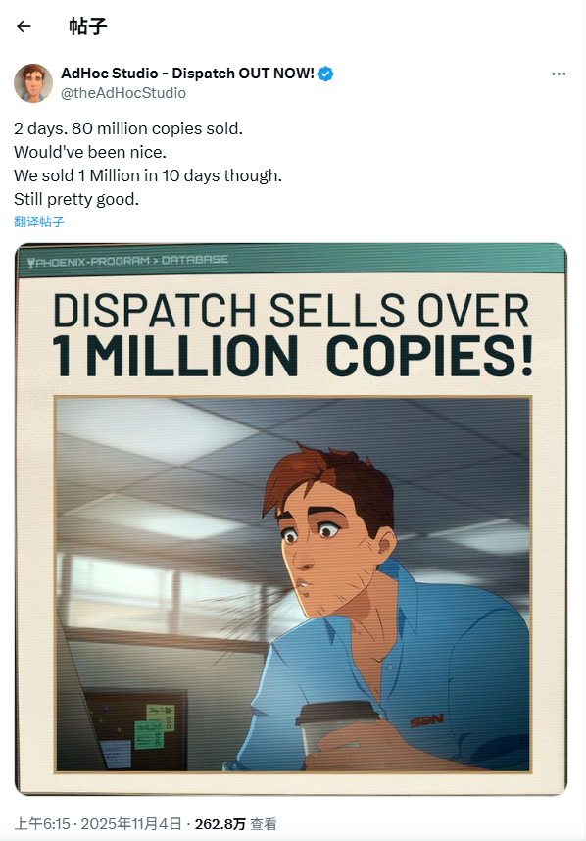Open the attached Dispatch image

click(x=291, y=519)
